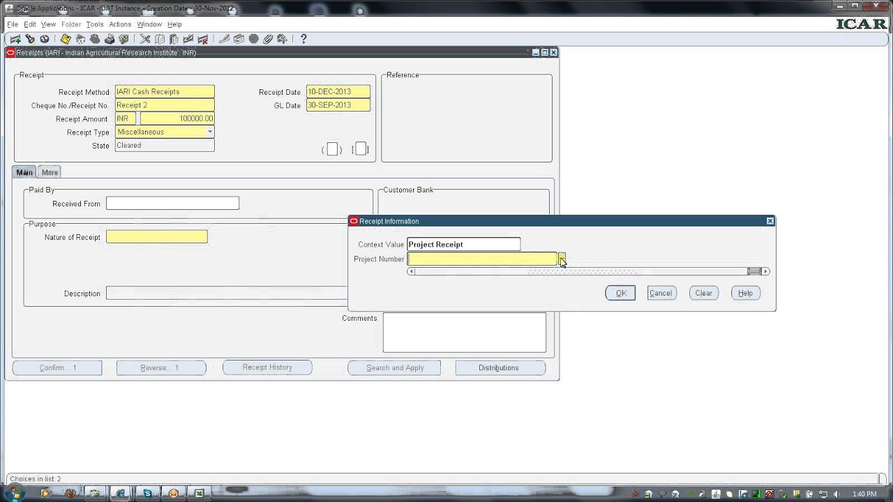Open the Windows Start menu orb

[x=14, y=493]
